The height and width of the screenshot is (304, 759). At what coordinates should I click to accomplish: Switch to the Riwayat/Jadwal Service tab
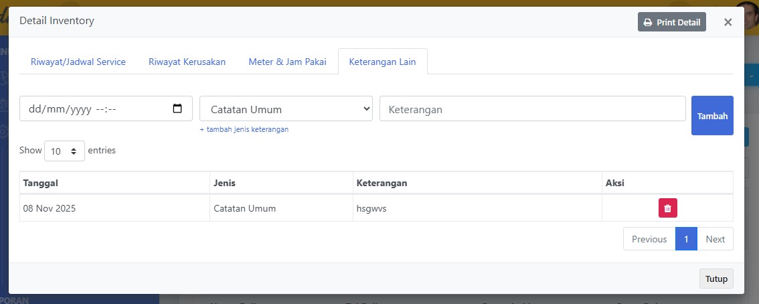78,62
